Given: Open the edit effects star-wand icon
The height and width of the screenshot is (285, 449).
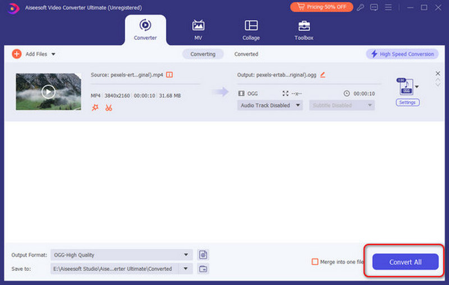Looking at the screenshot, I should coord(95,108).
